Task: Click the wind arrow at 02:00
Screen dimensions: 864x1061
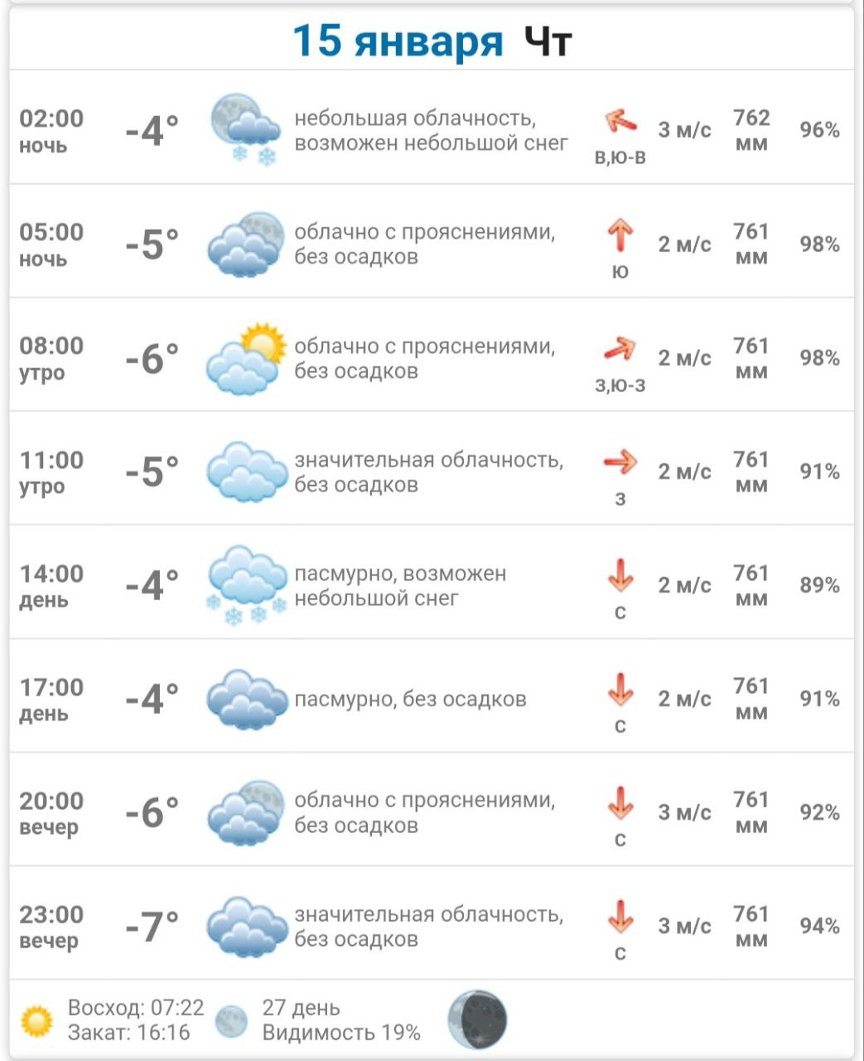Action: tap(620, 122)
